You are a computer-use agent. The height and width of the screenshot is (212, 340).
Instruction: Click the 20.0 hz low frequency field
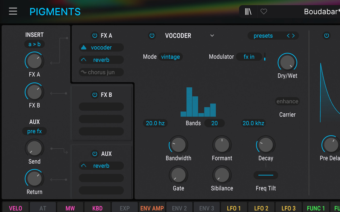click(x=155, y=123)
